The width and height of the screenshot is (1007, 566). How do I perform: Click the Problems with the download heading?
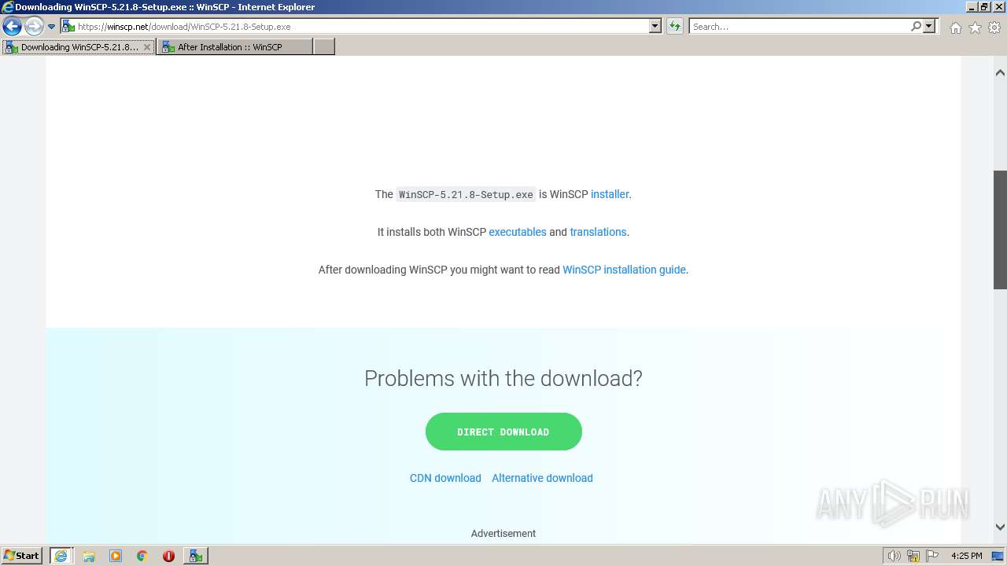pyautogui.click(x=503, y=378)
